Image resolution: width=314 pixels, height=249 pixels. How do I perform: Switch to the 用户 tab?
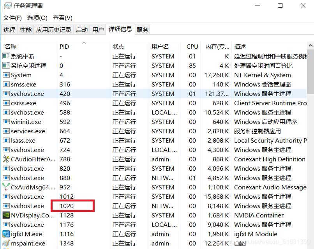[98, 30]
